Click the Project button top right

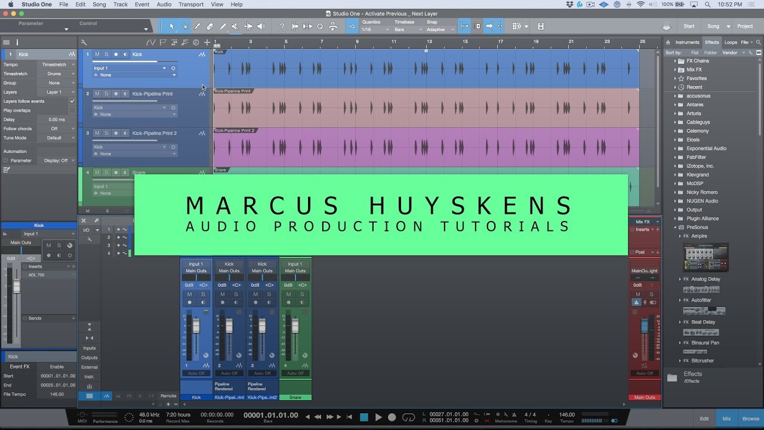point(745,26)
